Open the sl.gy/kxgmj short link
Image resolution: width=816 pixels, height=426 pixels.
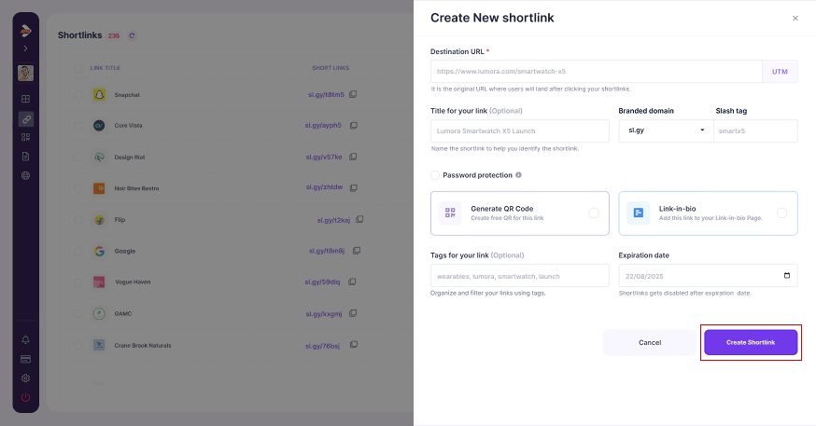[324, 313]
